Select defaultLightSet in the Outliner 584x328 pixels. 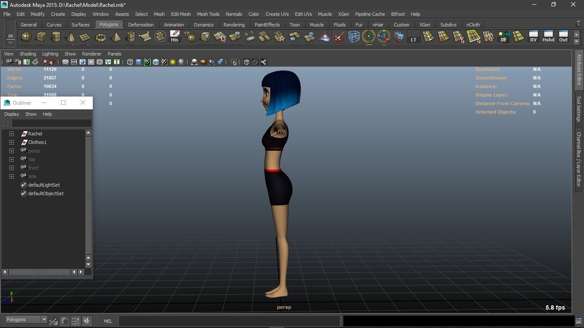(44, 185)
